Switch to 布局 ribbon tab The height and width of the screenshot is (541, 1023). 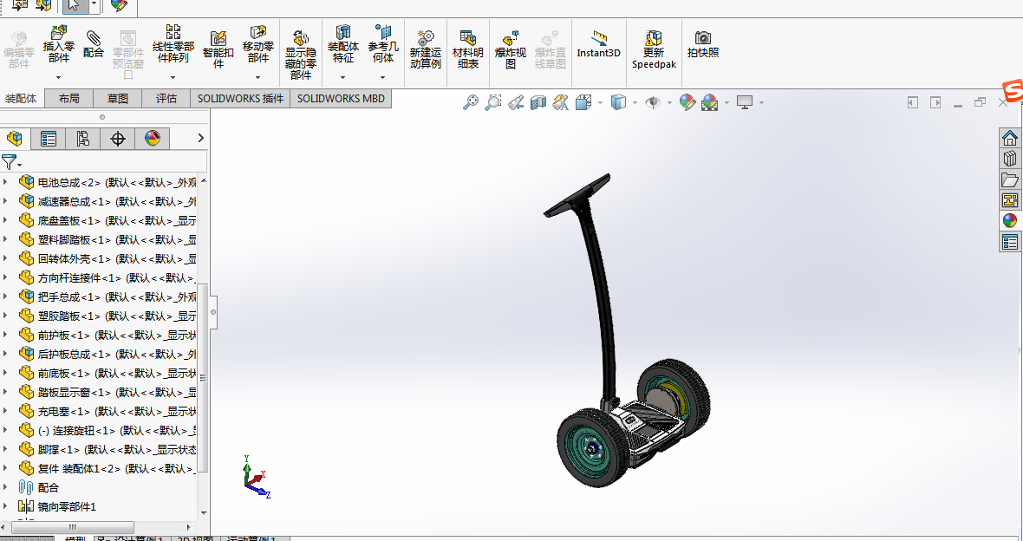pyautogui.click(x=68, y=99)
